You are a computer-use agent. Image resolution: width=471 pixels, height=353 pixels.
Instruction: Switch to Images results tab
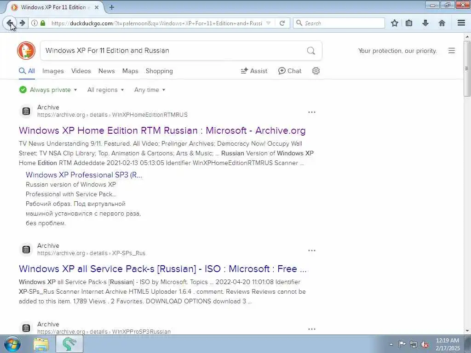[x=53, y=71]
